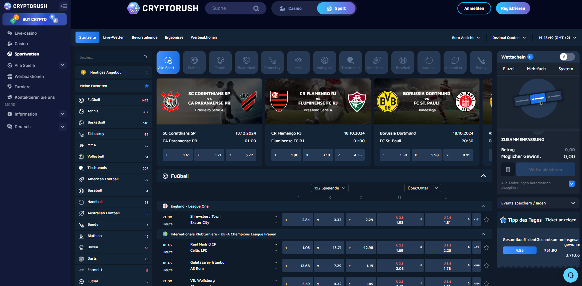Uncheck 'Alle Änderungen automatisch akzeptieren'
582x286 pixels.
click(x=572, y=183)
